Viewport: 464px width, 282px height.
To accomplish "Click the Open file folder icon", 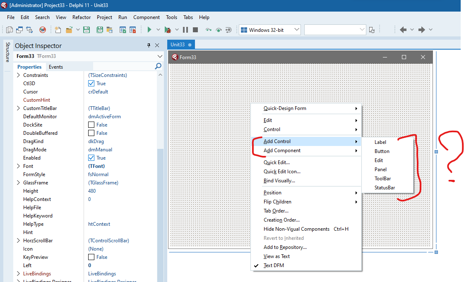I will point(69,30).
